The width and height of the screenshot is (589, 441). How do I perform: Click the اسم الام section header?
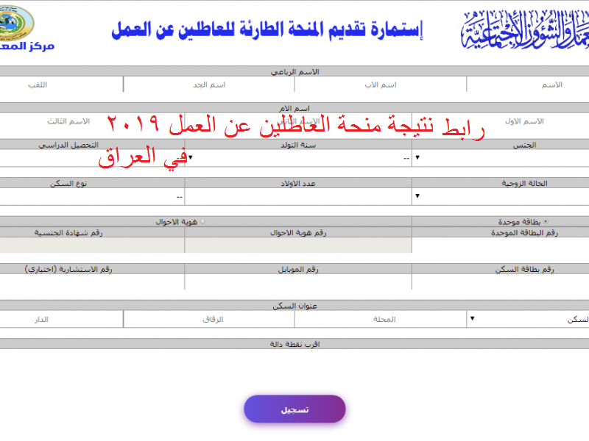pos(294,108)
